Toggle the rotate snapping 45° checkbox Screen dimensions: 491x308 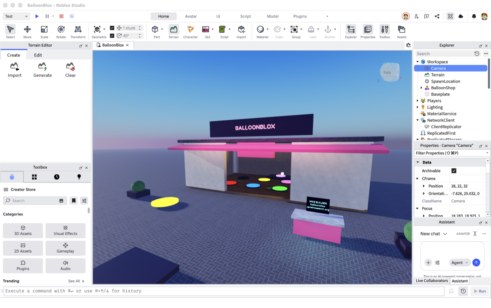(112, 36)
